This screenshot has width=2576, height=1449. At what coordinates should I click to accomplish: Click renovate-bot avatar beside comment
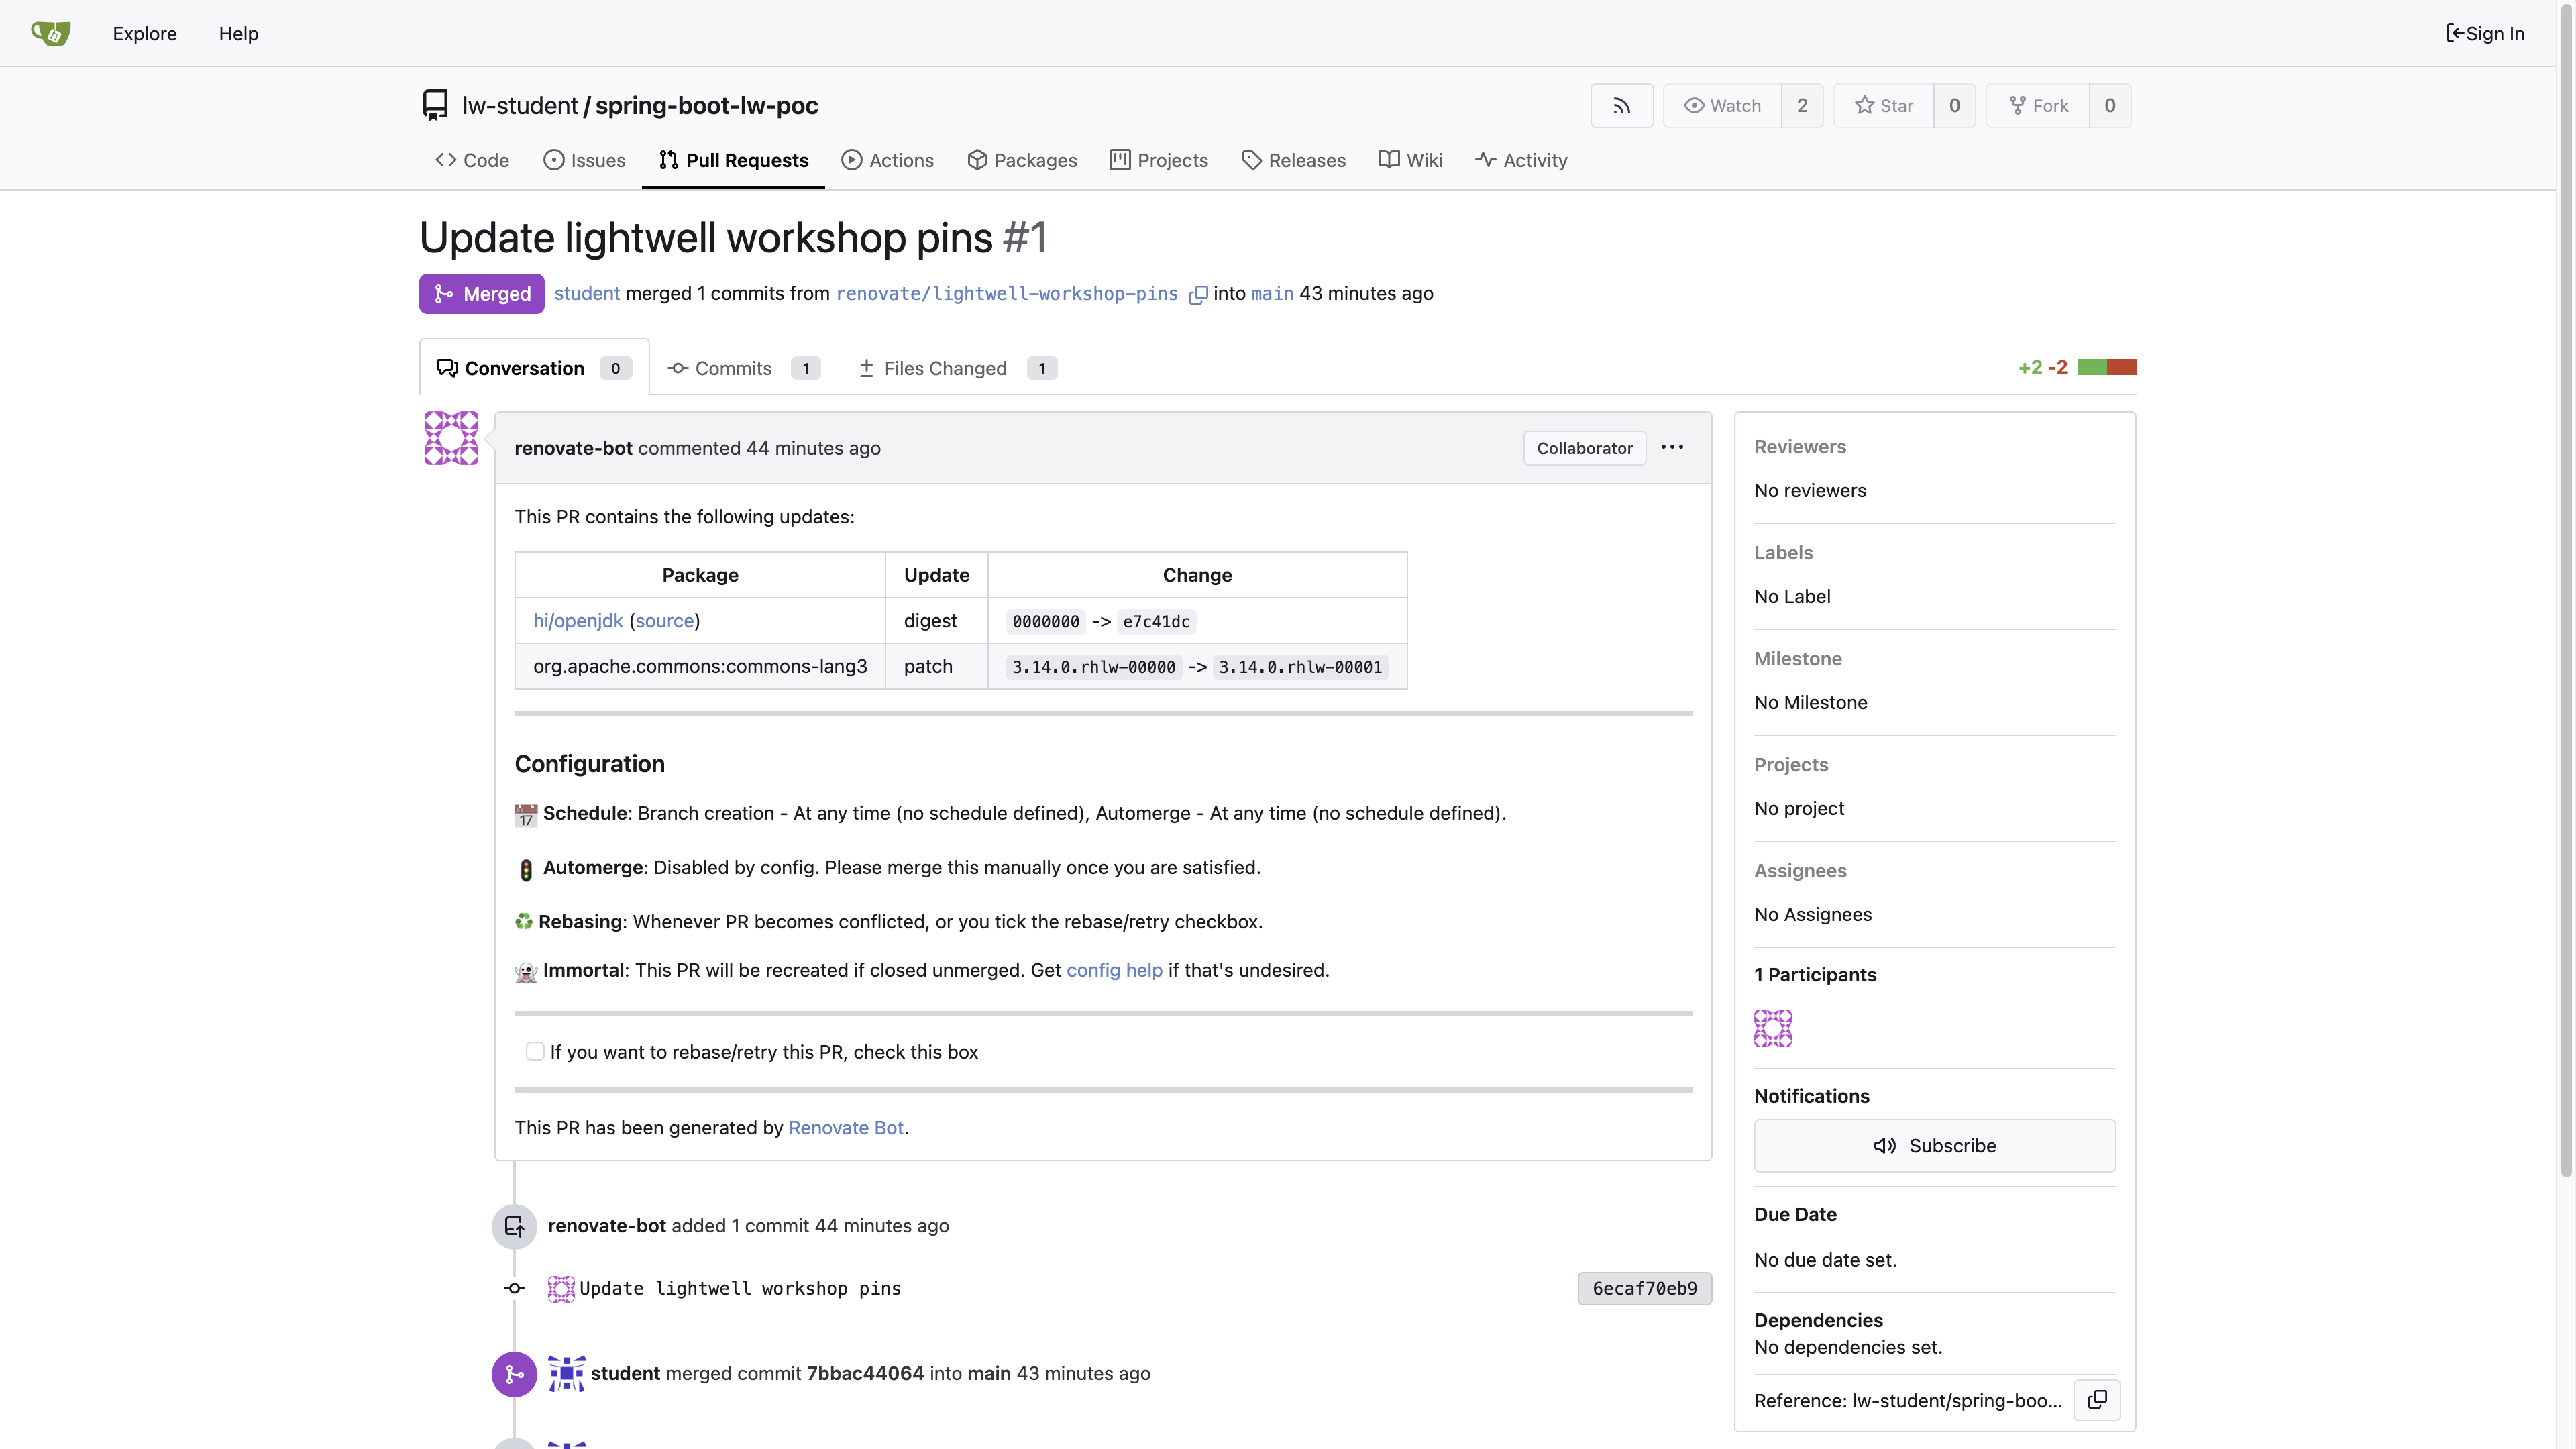(451, 438)
